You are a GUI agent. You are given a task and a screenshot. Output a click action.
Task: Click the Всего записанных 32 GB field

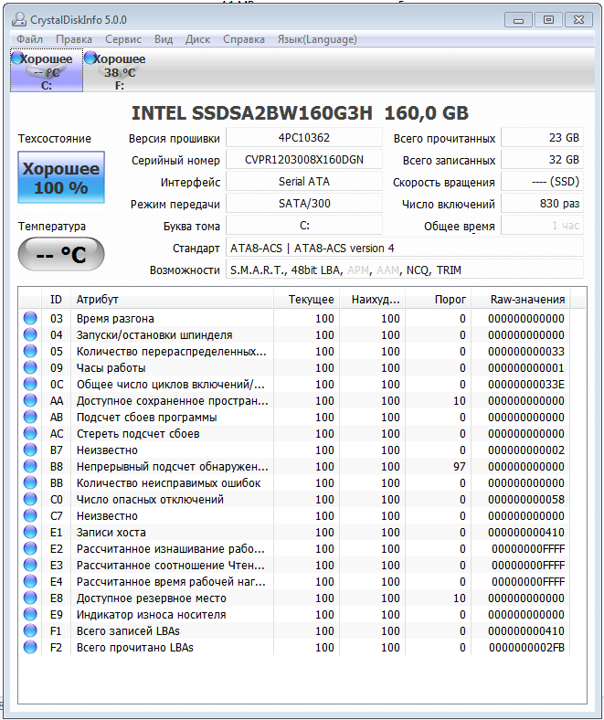pyautogui.click(x=542, y=160)
